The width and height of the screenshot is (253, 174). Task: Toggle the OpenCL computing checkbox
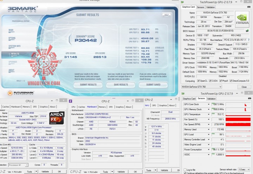[199, 81]
